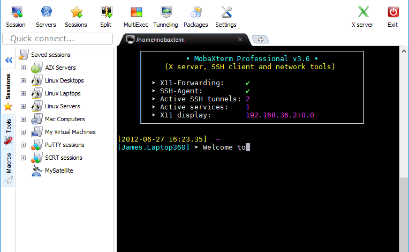Expand the AIX Servers tree node
Viewport: 409px width, 252px height.
point(23,68)
